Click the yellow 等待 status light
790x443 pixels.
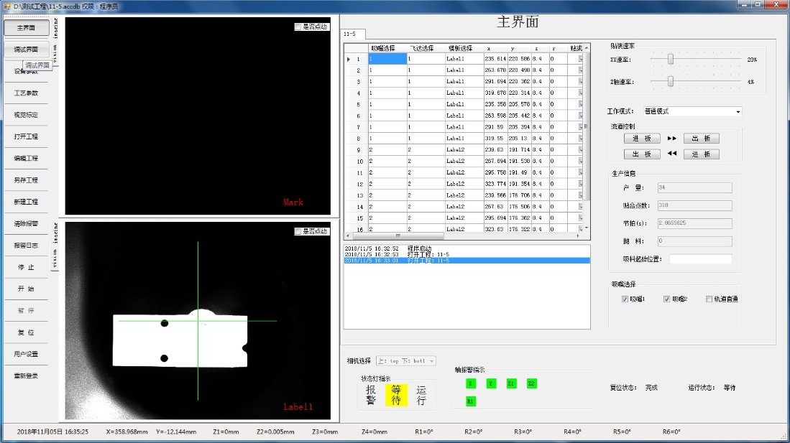tap(396, 395)
